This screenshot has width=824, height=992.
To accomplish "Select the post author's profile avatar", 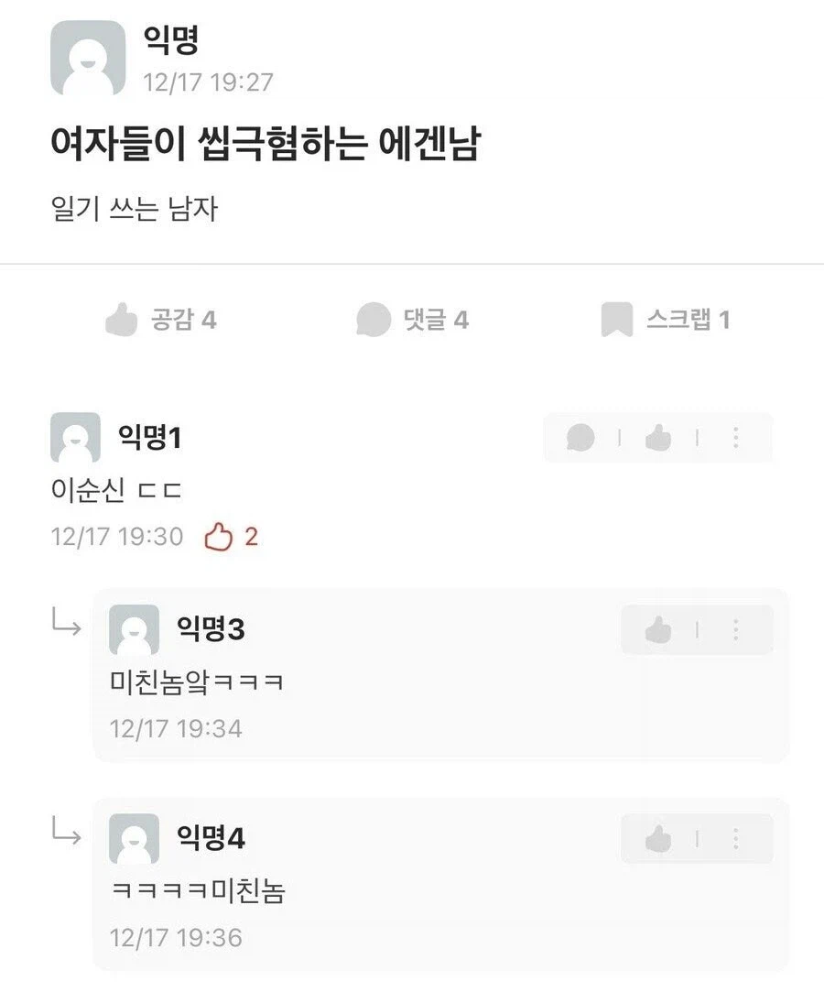I will [88, 59].
